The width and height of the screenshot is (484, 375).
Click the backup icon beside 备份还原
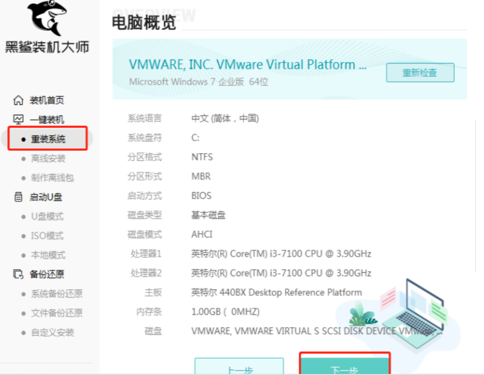18,274
